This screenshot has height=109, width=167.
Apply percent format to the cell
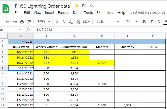pyautogui.click(x=64, y=22)
